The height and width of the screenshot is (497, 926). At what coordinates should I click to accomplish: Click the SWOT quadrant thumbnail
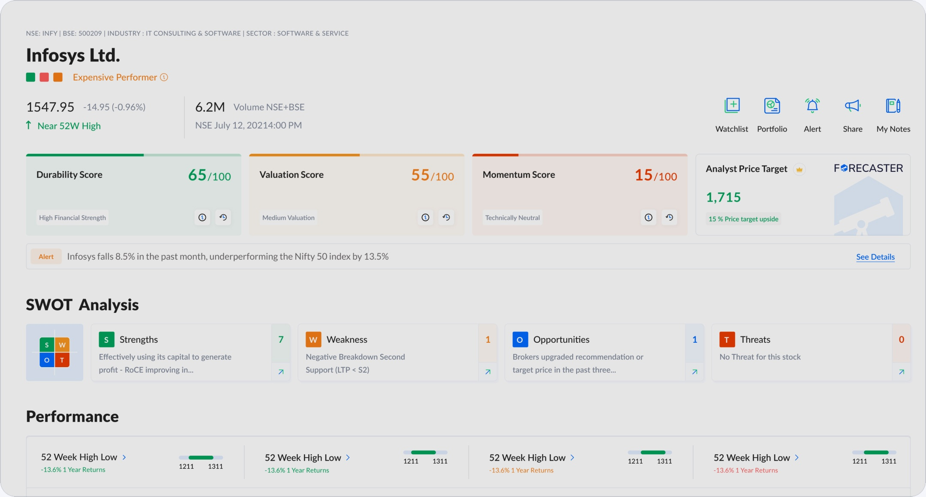click(54, 352)
